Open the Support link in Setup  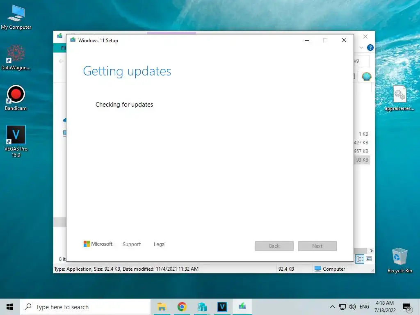132,244
